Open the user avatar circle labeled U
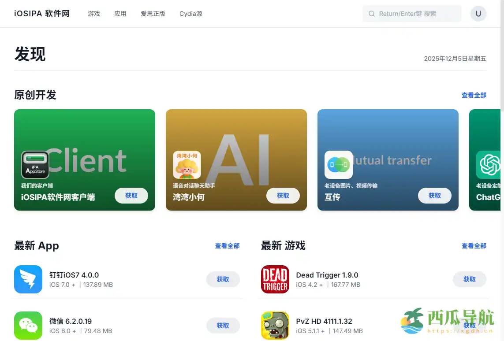504x341 pixels. pos(478,14)
